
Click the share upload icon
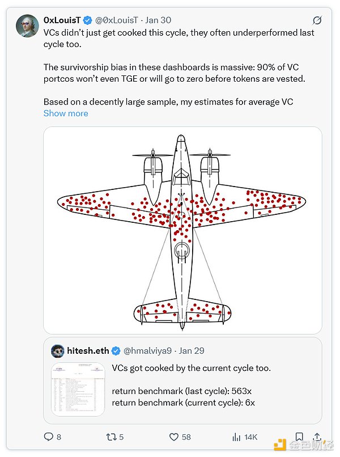click(317, 437)
